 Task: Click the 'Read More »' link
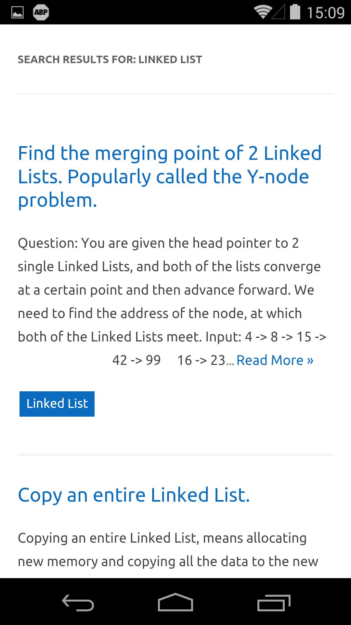(x=275, y=360)
